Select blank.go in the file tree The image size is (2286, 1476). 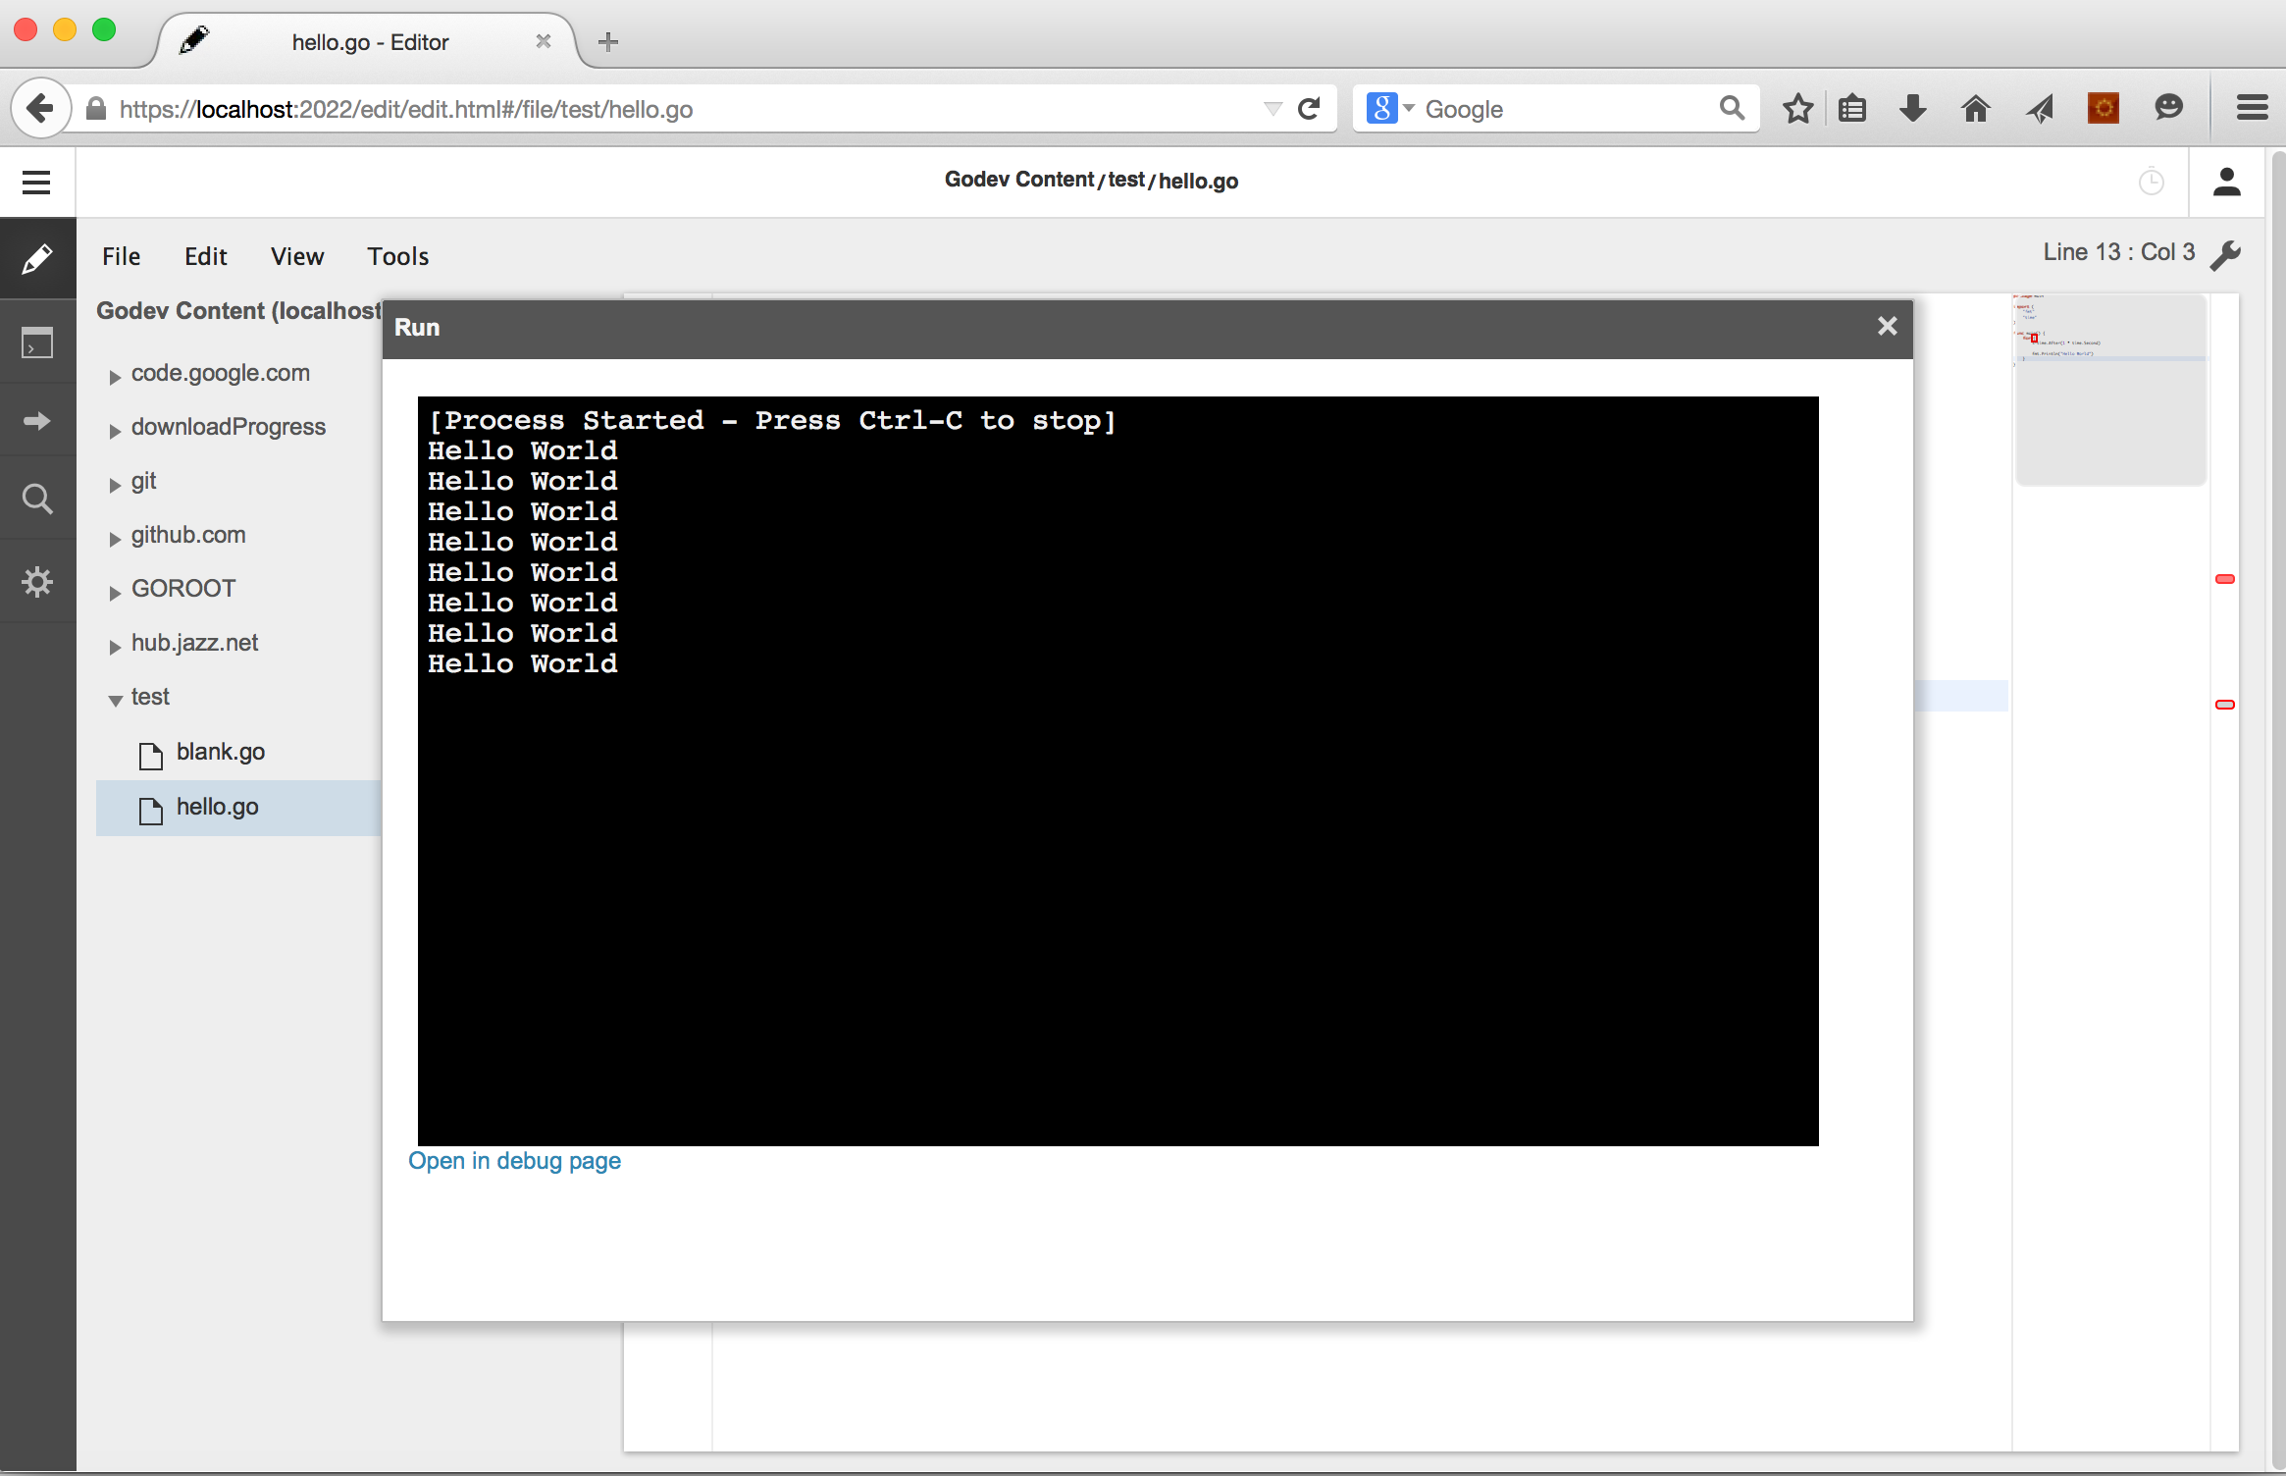click(x=220, y=752)
